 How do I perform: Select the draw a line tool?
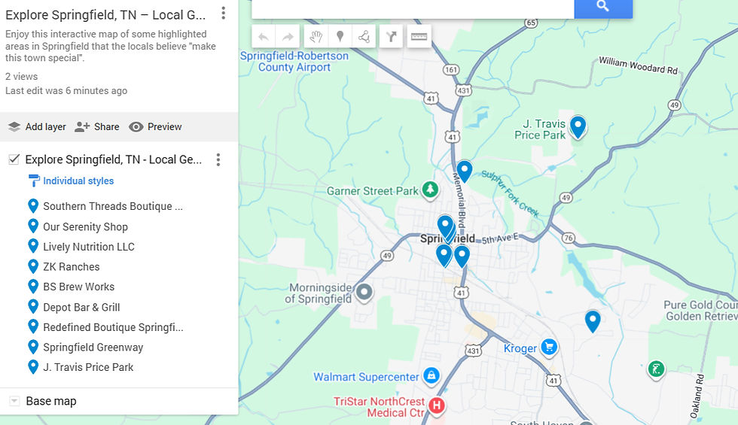(x=364, y=37)
